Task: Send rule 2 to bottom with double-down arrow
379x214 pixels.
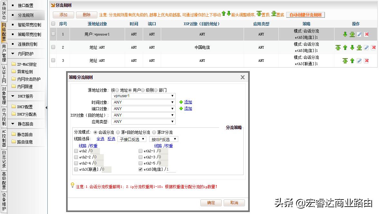Action: coord(359,47)
